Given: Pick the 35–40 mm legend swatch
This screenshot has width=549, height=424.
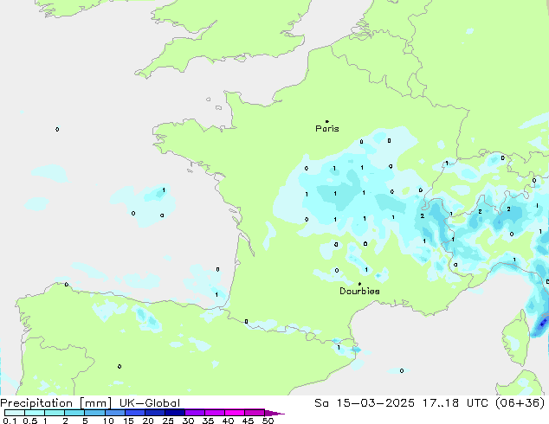Looking at the screenshot, I should 214,413.
